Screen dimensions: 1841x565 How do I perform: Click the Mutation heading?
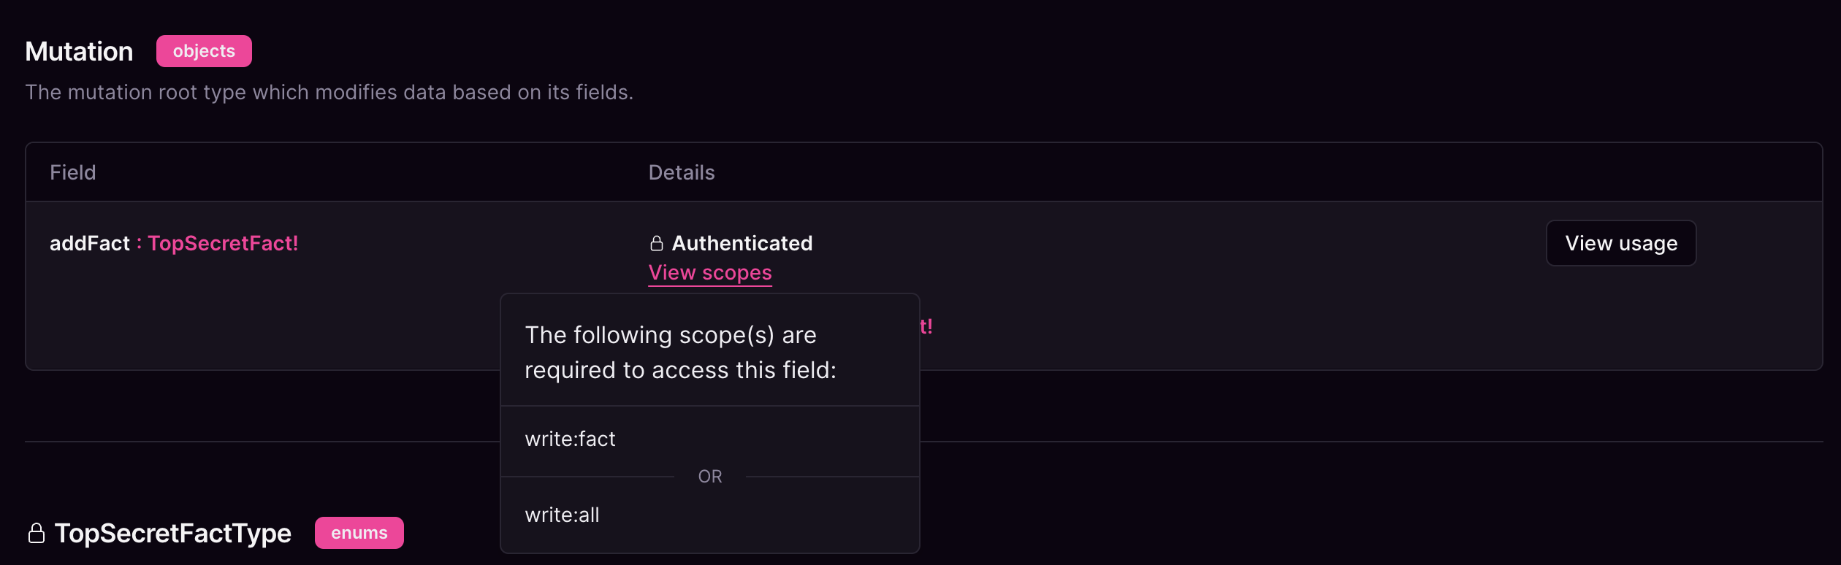pyautogui.click(x=79, y=51)
